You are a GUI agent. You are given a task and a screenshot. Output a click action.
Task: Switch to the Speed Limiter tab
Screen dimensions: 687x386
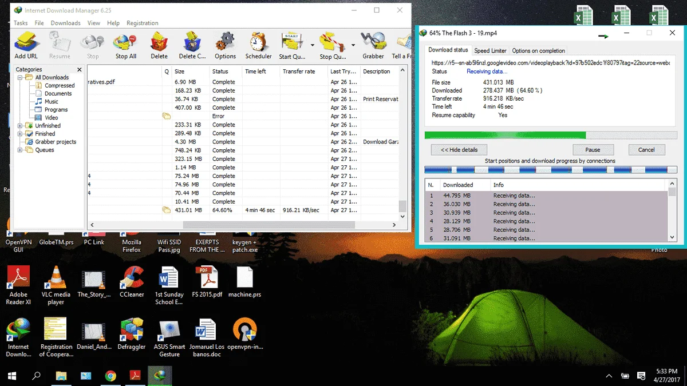tap(490, 51)
